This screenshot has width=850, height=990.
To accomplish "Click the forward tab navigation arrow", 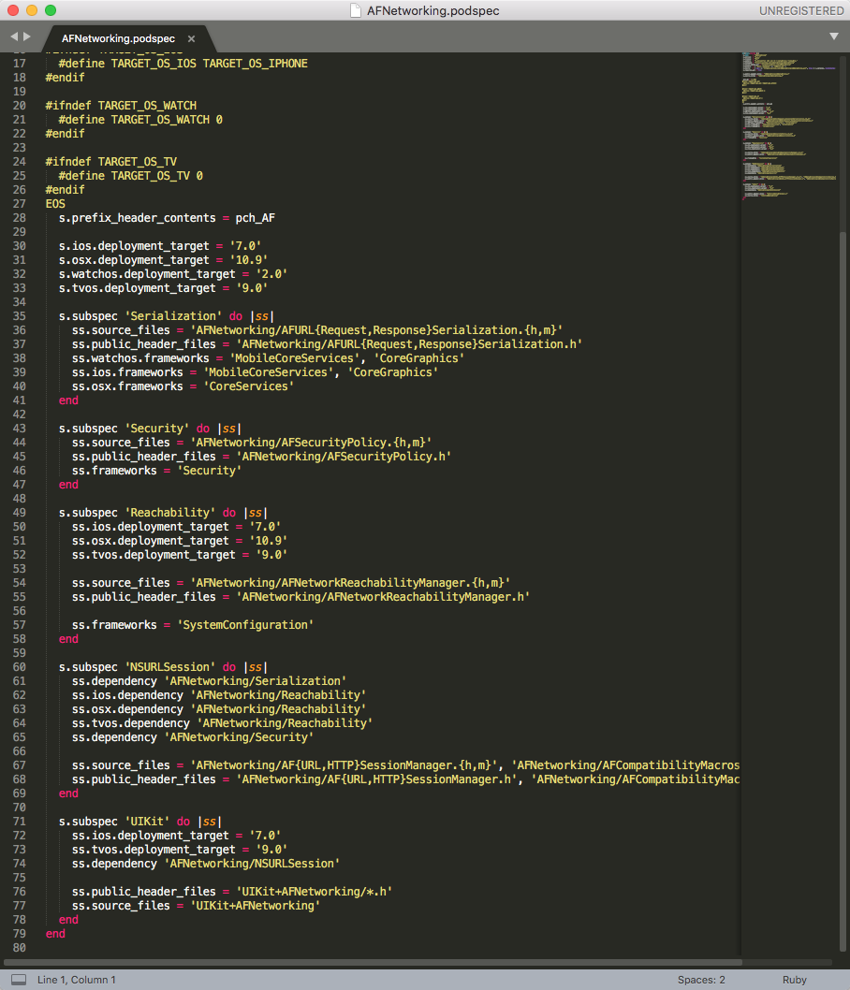I will coord(26,36).
